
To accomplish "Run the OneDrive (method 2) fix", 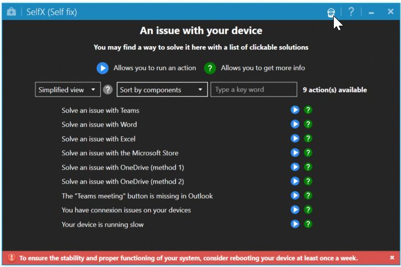I will coord(295,181).
